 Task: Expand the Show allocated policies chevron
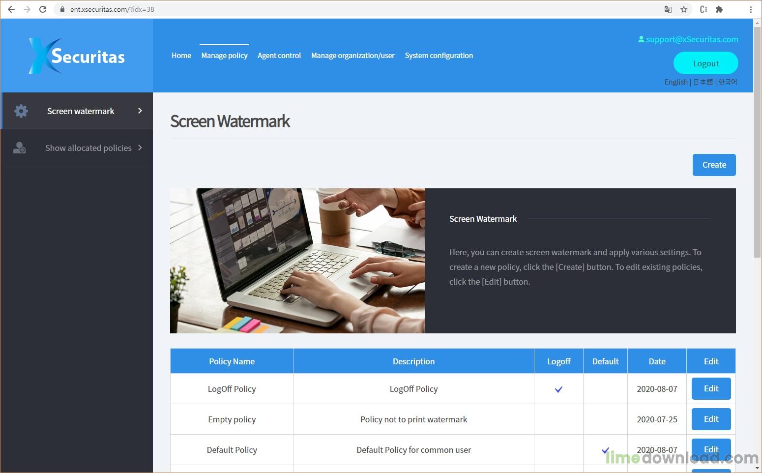140,148
